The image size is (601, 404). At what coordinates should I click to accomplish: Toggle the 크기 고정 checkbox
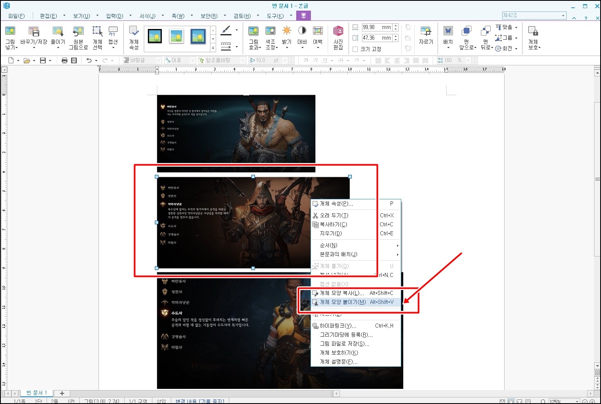pyautogui.click(x=355, y=49)
